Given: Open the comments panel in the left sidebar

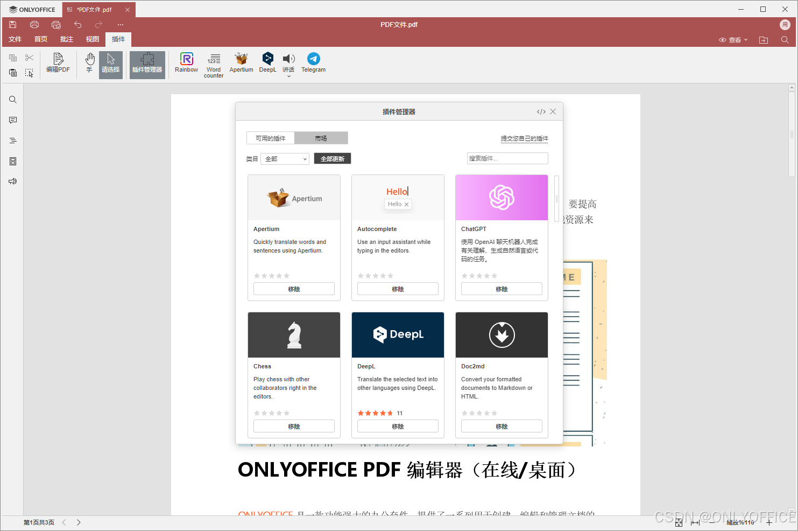Looking at the screenshot, I should 13,120.
